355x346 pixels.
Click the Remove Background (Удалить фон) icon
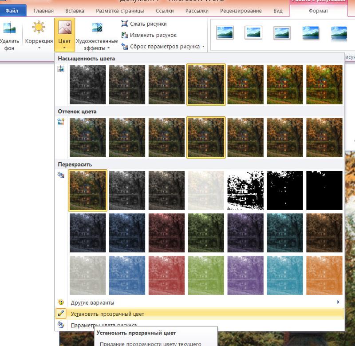[9, 28]
